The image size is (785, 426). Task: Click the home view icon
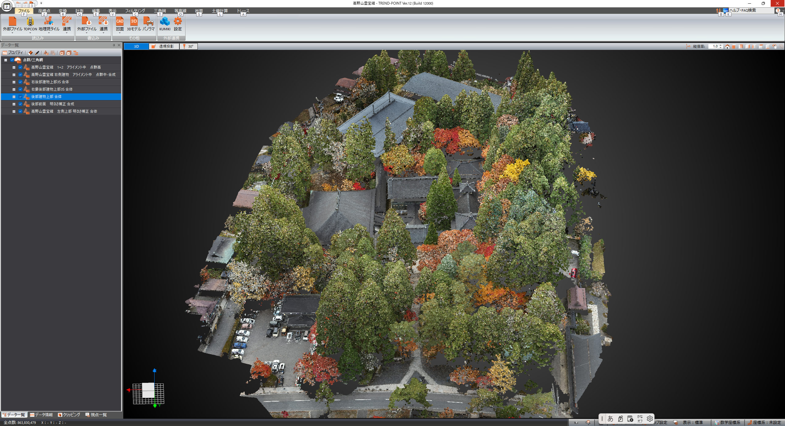727,47
